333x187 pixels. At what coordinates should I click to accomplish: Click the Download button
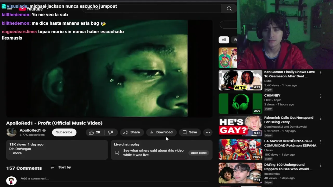[161, 132]
